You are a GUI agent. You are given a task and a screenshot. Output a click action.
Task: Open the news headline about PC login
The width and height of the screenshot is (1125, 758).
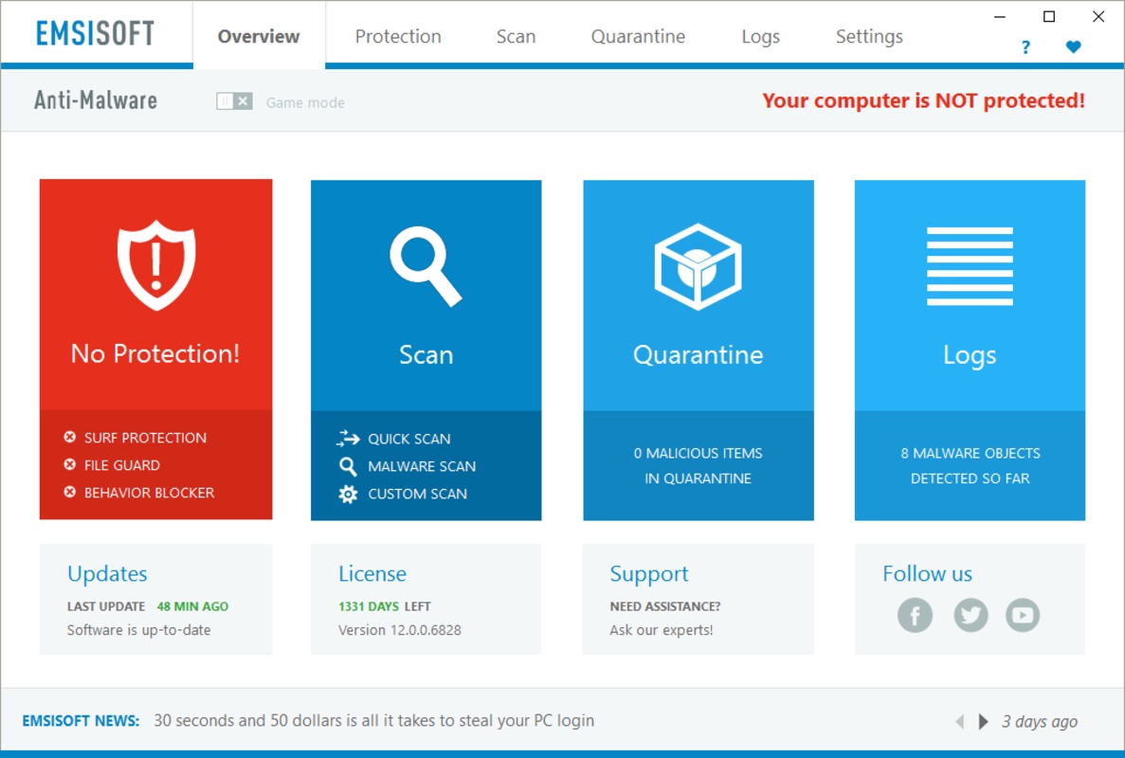coord(373,721)
